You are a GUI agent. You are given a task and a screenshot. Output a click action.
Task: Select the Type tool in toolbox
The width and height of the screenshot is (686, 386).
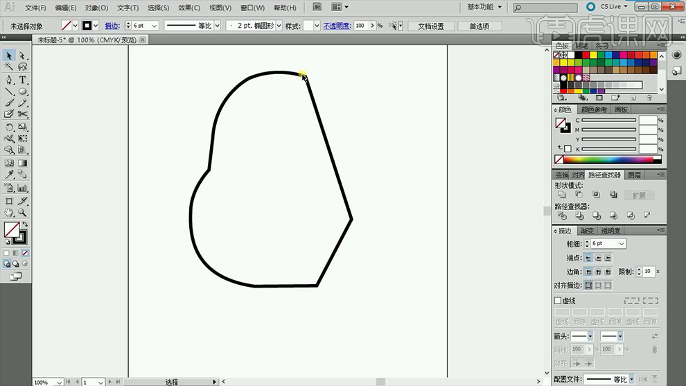tap(23, 80)
